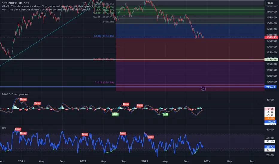
Task: Click the 1300.00 price axis label
Action: tap(272, 47)
